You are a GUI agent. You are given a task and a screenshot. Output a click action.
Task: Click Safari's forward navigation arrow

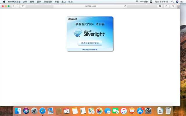click(x=17, y=6)
